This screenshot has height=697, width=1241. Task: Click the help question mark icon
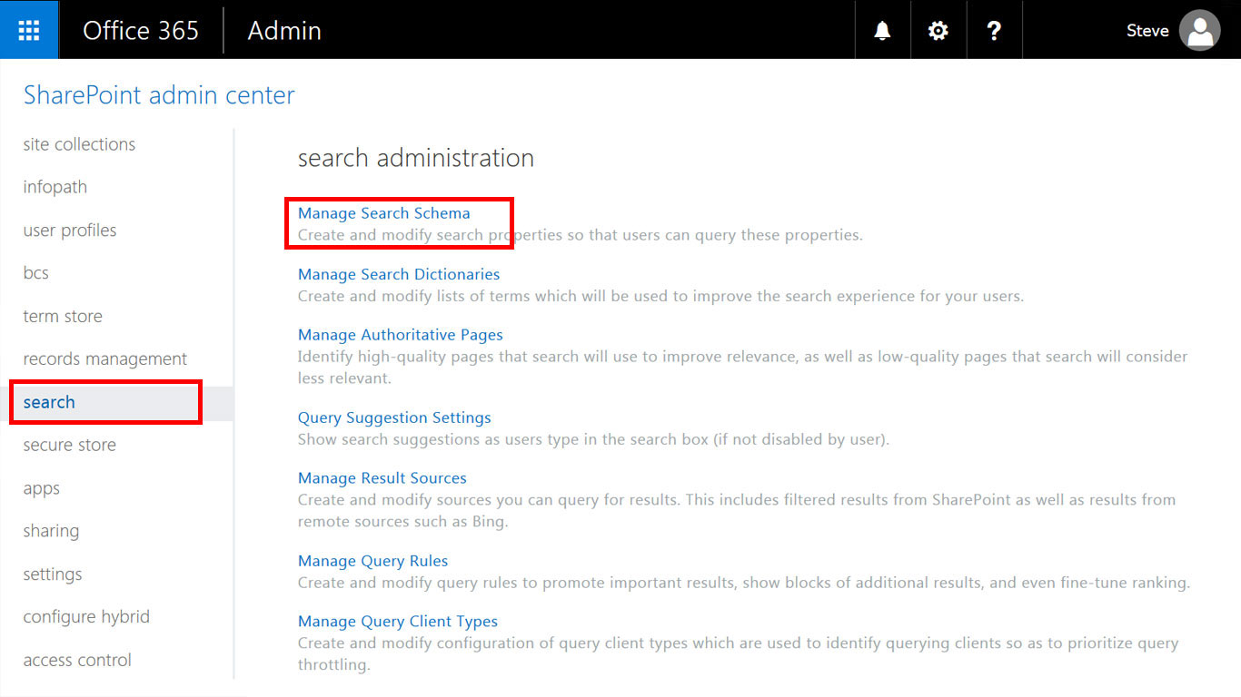tap(994, 30)
